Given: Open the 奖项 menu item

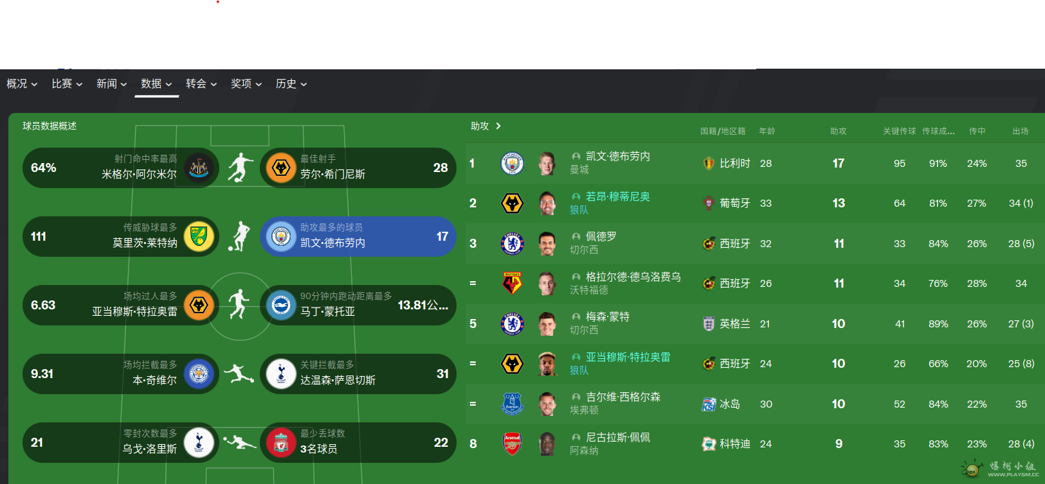Looking at the screenshot, I should [x=246, y=84].
